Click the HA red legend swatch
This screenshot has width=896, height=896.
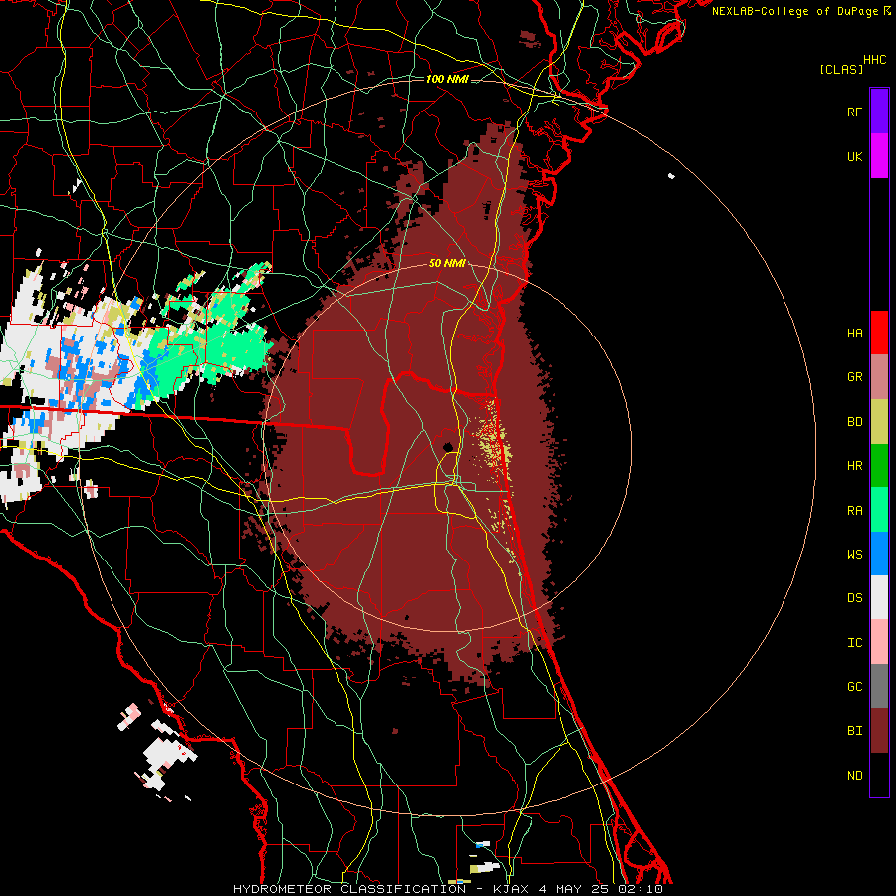pos(879,333)
